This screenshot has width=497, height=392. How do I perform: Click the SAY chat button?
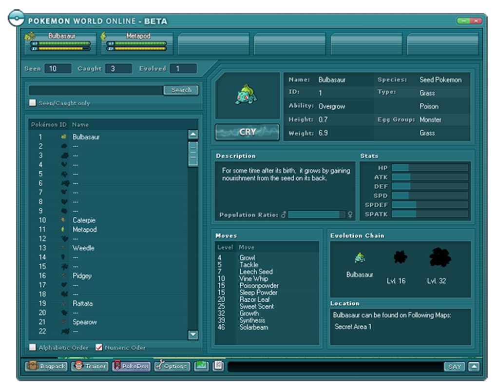(x=454, y=367)
